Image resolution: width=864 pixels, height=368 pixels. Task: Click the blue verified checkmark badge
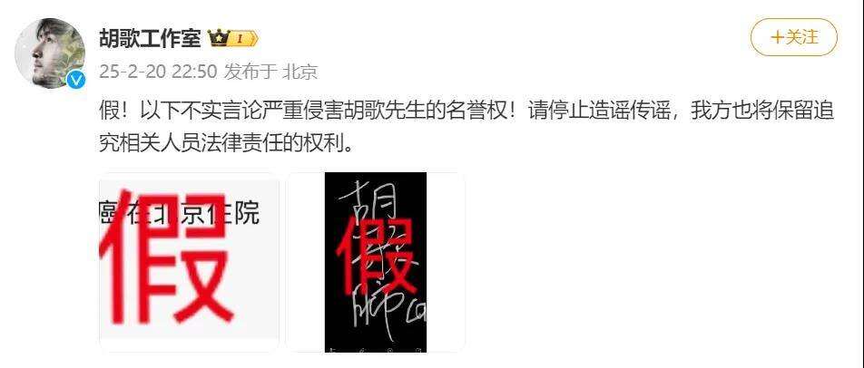click(76, 81)
